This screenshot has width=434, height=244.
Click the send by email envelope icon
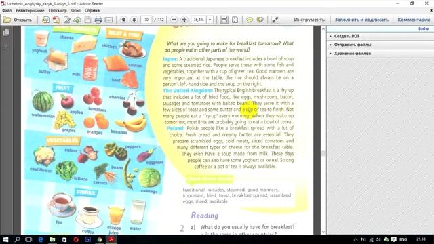pyautogui.click(x=108, y=20)
